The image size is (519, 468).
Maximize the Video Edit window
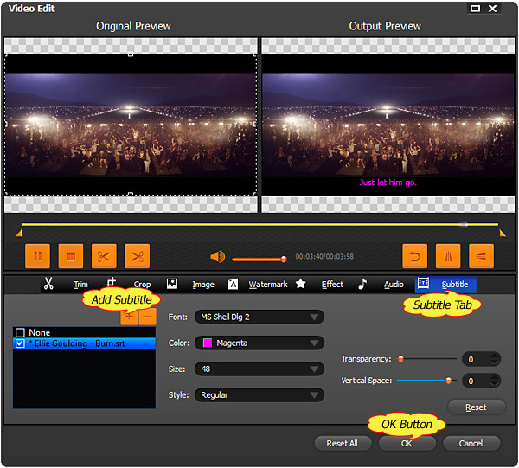pyautogui.click(x=475, y=9)
